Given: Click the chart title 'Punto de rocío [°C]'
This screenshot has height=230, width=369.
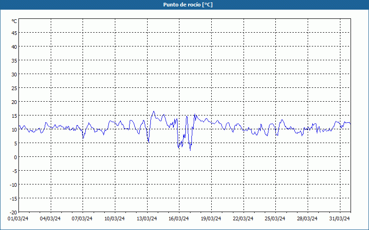Looking at the screenshot, I should click(188, 5).
